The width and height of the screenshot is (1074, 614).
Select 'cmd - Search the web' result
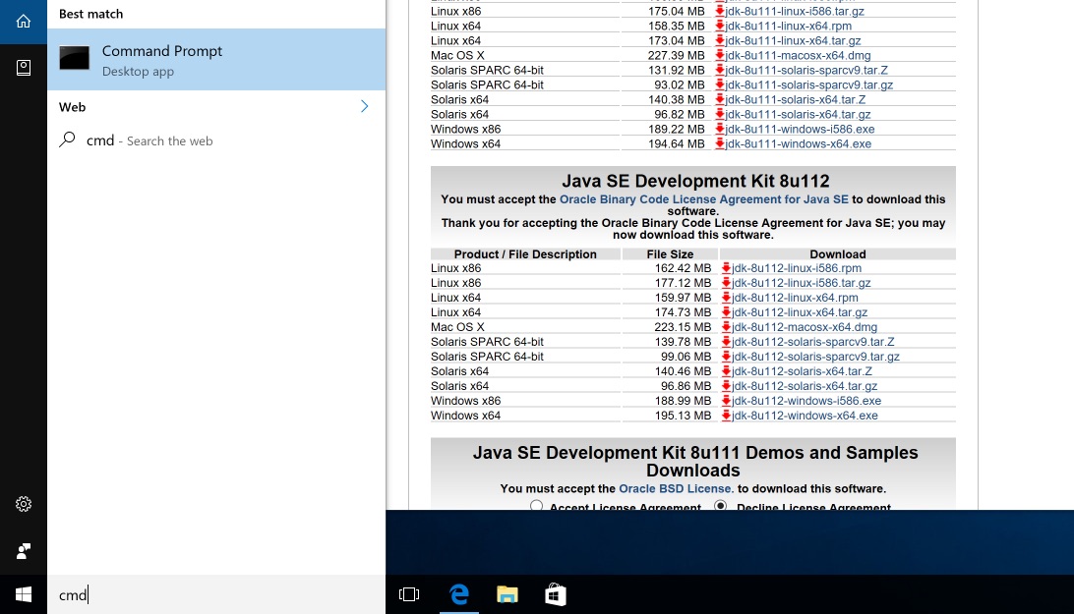(216, 140)
